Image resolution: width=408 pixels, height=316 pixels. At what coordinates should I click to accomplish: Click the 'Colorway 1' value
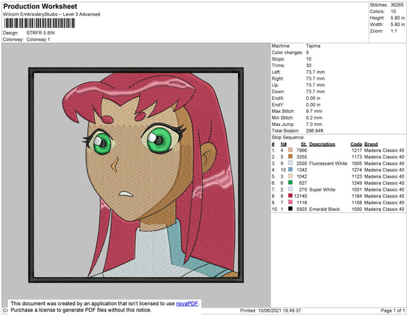tap(38, 39)
